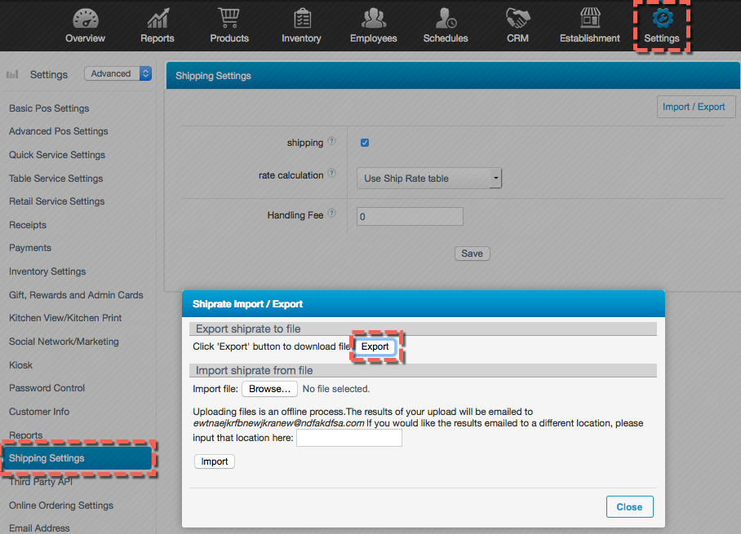Close the Shiprate Import / Export dialog

click(x=629, y=506)
